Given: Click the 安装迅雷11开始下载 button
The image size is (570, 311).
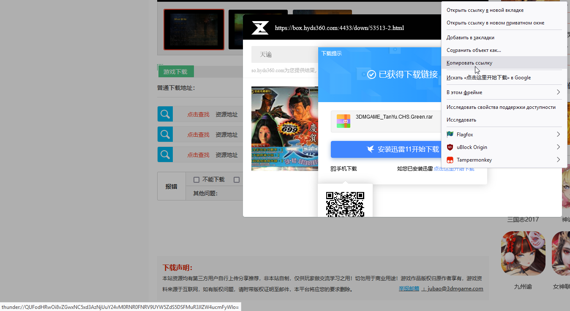Looking at the screenshot, I should [x=386, y=149].
